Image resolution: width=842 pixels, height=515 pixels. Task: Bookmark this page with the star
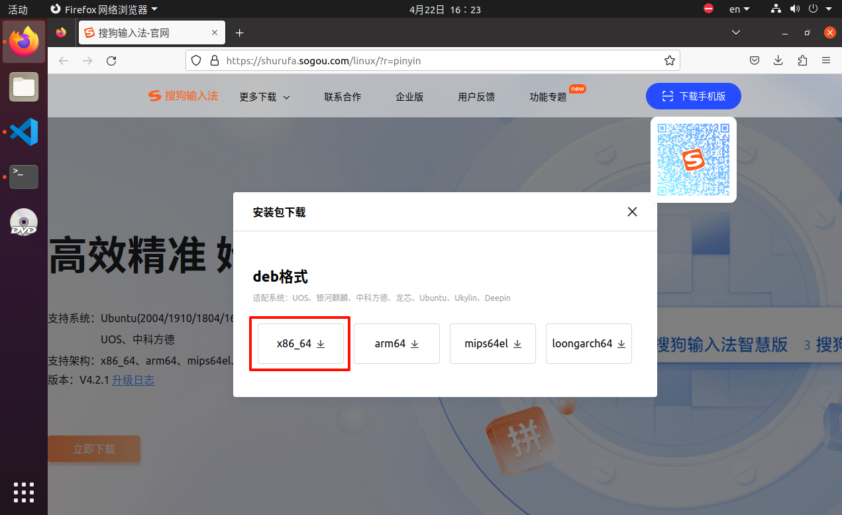click(x=670, y=61)
